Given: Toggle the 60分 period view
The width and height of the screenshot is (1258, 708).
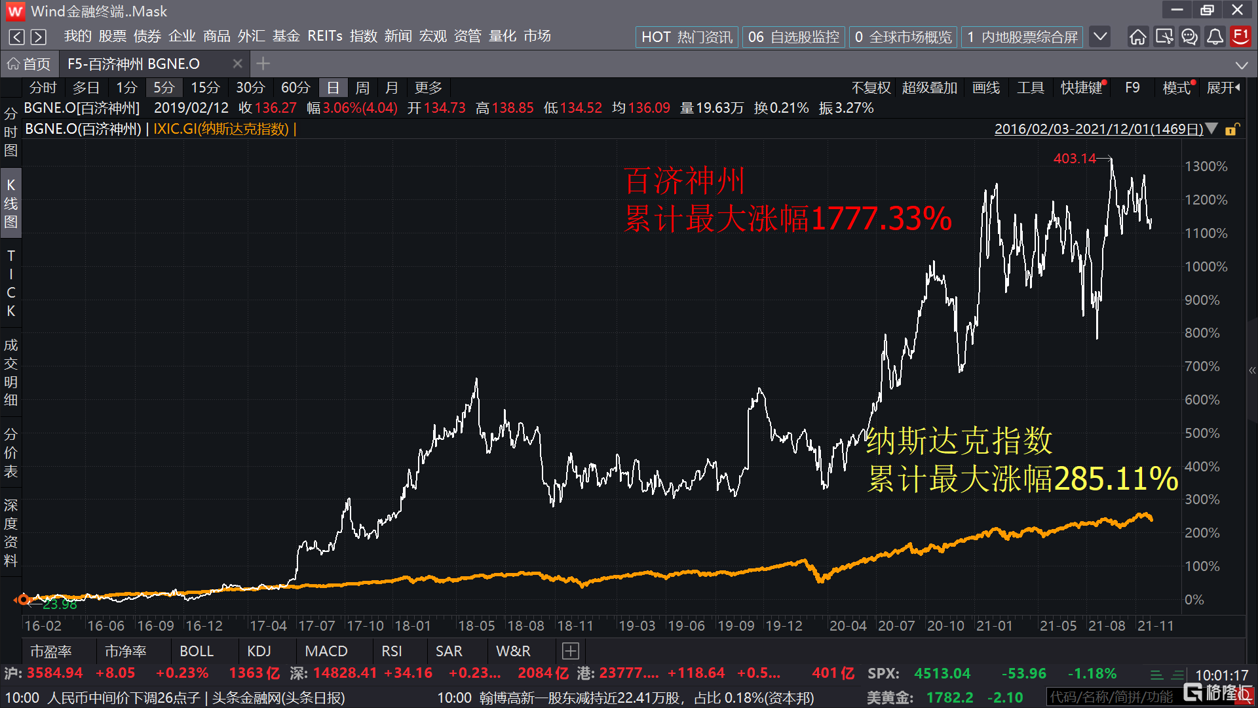Looking at the screenshot, I should pos(295,88).
